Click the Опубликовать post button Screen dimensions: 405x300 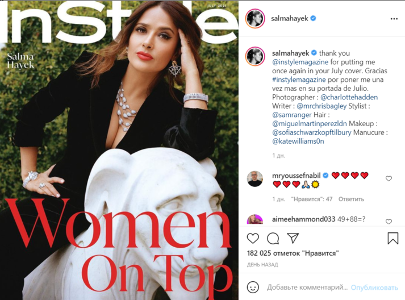coord(374,287)
